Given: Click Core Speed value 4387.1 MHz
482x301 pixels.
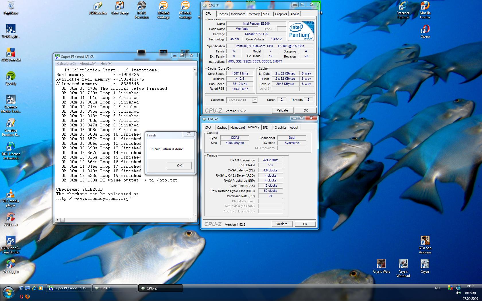Looking at the screenshot, I should tap(240, 74).
